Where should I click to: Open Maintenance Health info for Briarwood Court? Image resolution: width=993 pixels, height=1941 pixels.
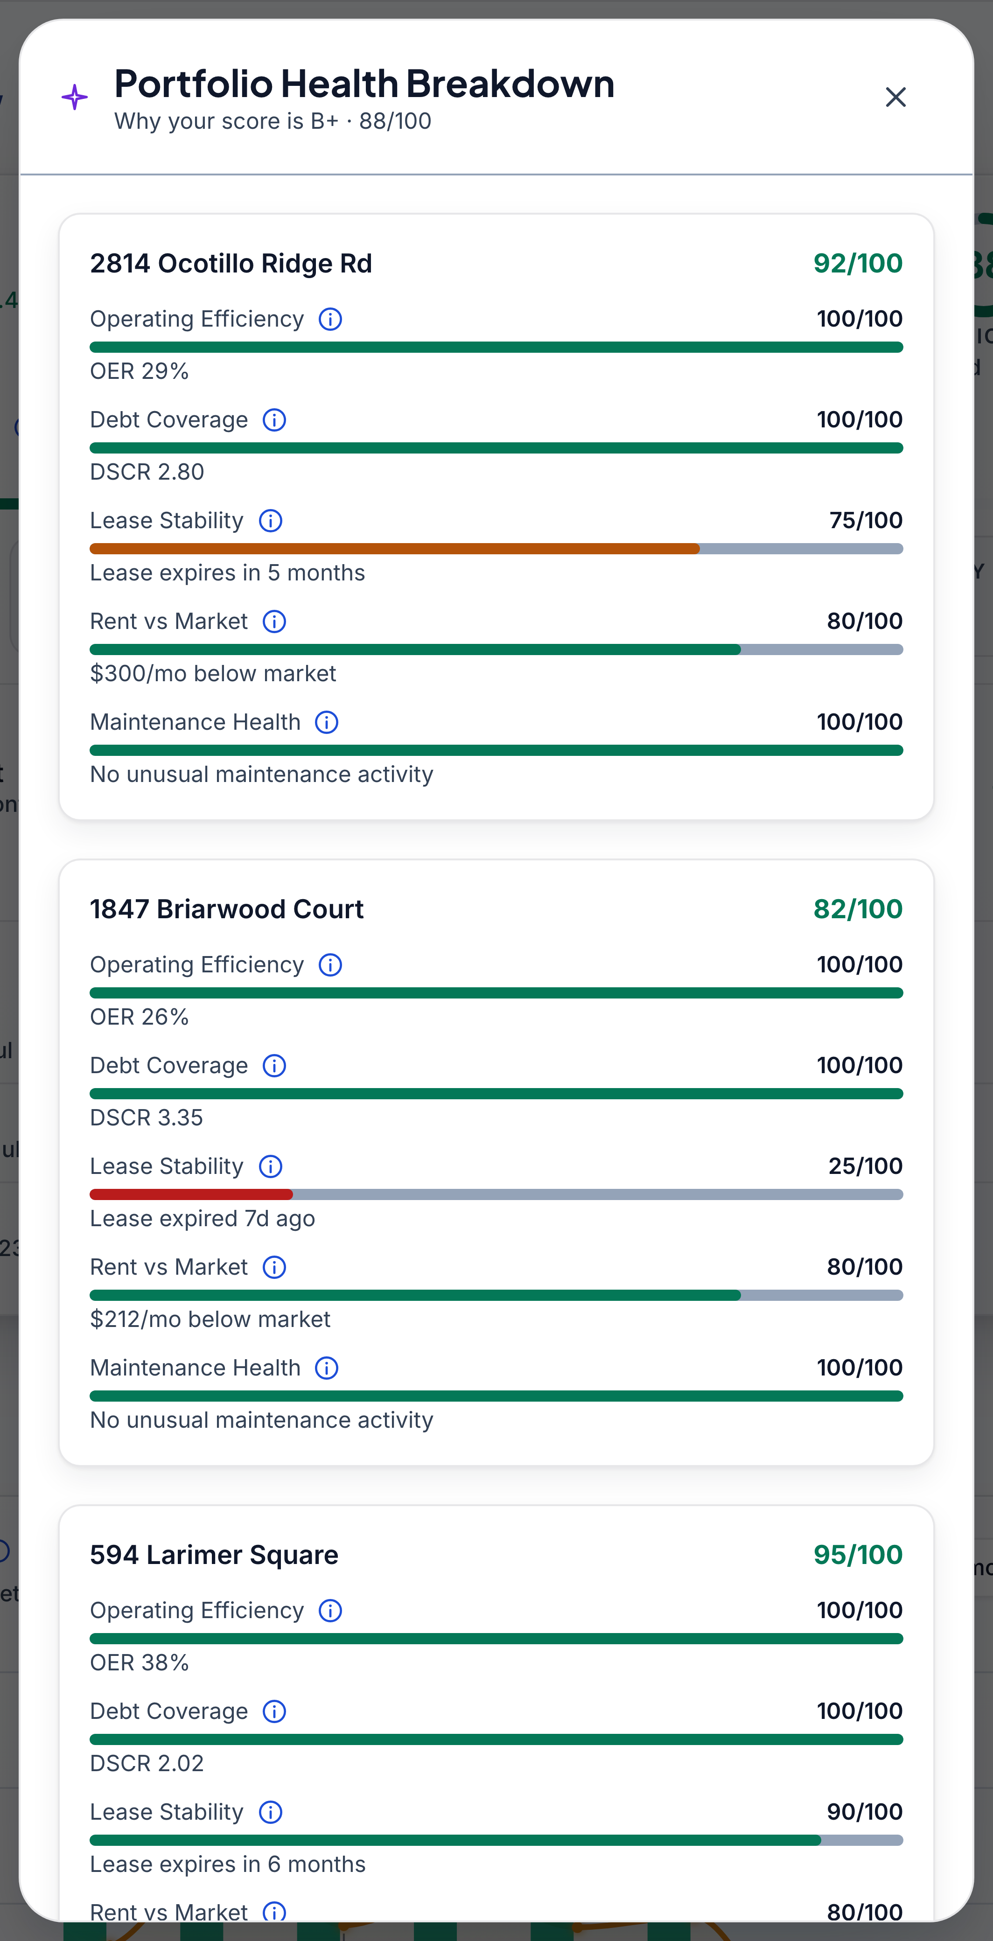pyautogui.click(x=326, y=1368)
